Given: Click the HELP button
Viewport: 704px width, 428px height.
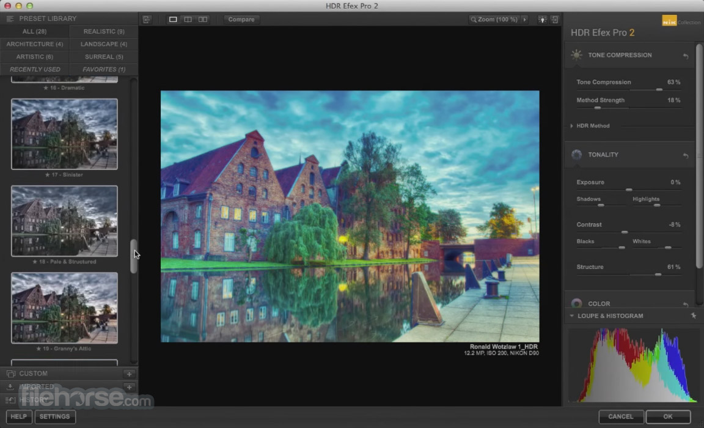Looking at the screenshot, I should click(x=19, y=417).
